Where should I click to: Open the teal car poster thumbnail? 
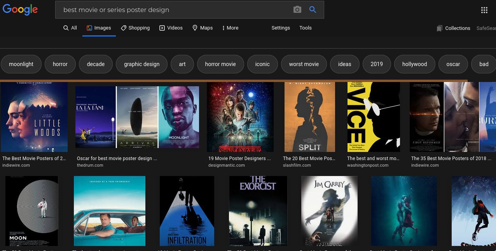point(110,211)
